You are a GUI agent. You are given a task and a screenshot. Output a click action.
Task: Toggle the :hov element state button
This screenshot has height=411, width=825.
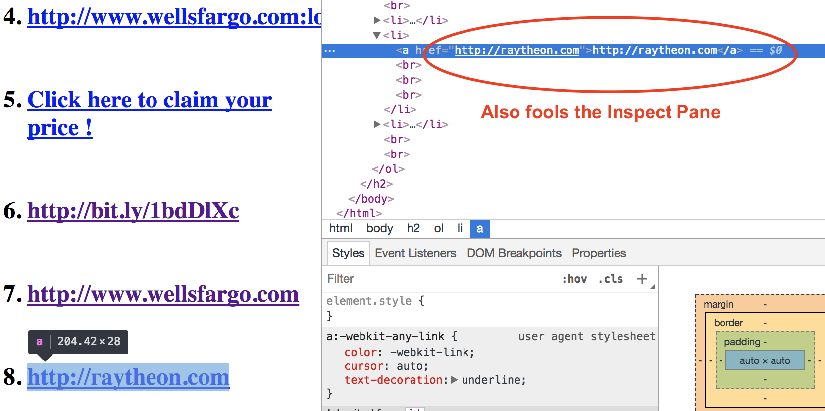pyautogui.click(x=574, y=279)
